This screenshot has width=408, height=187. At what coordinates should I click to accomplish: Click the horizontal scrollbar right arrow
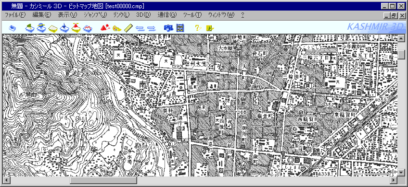coord(394,180)
